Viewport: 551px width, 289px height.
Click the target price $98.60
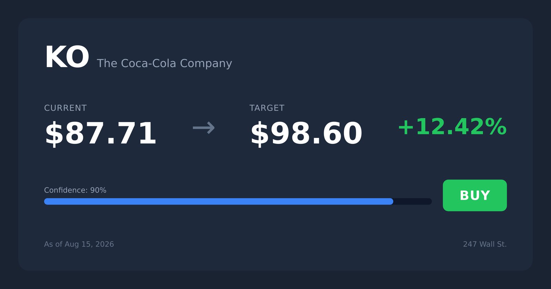pyautogui.click(x=306, y=133)
